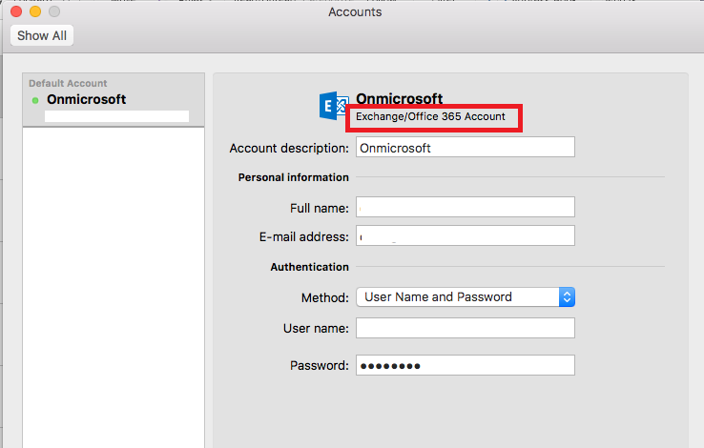Focus the Full name text field
Screen dimensions: 704x448
click(466, 207)
